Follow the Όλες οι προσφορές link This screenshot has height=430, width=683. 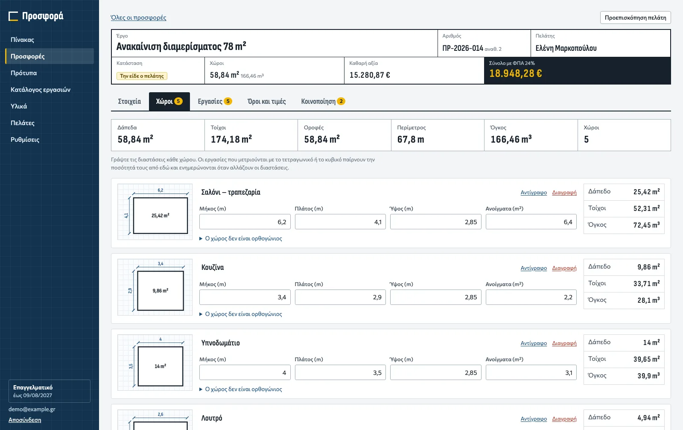pos(138,18)
